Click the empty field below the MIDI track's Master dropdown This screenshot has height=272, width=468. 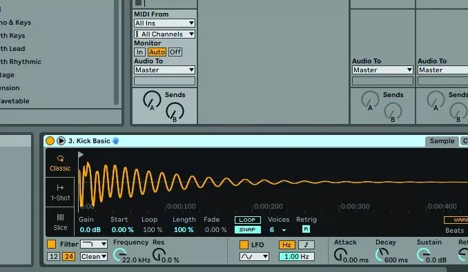click(164, 81)
